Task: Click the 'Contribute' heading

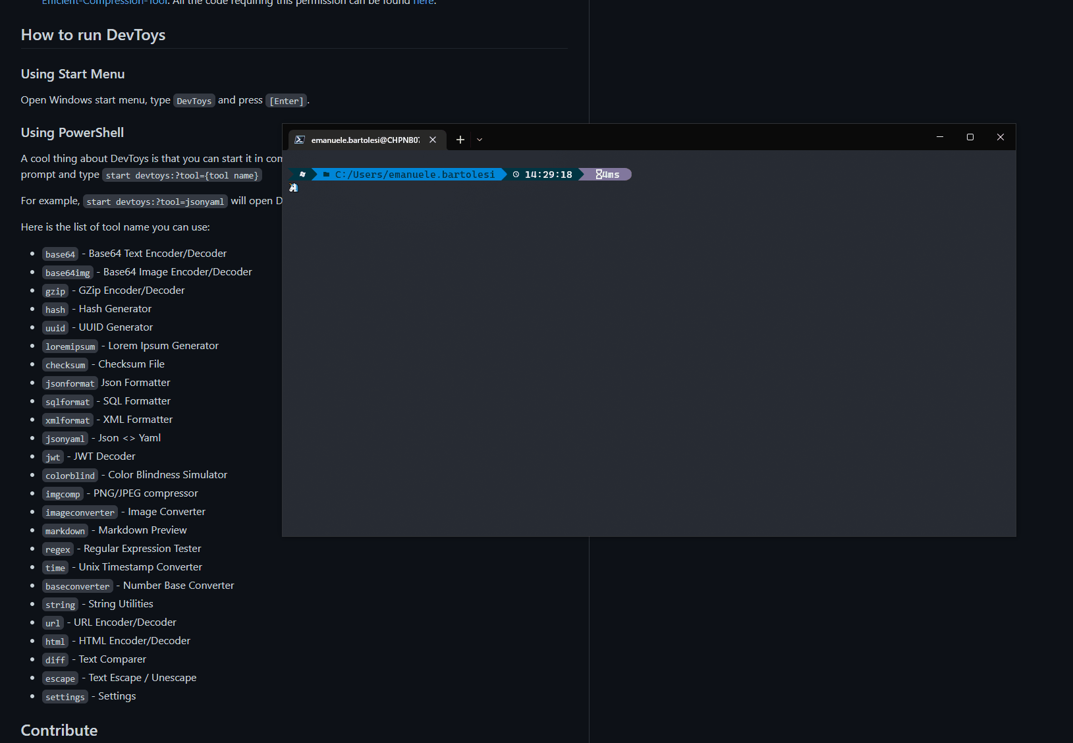Action: pyautogui.click(x=59, y=730)
